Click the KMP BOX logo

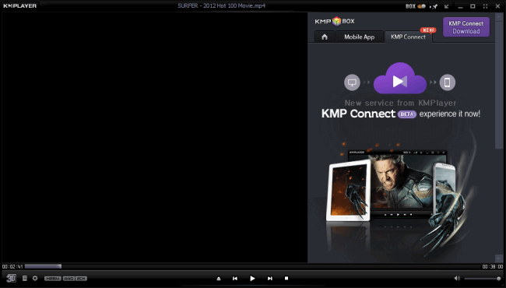(x=335, y=21)
